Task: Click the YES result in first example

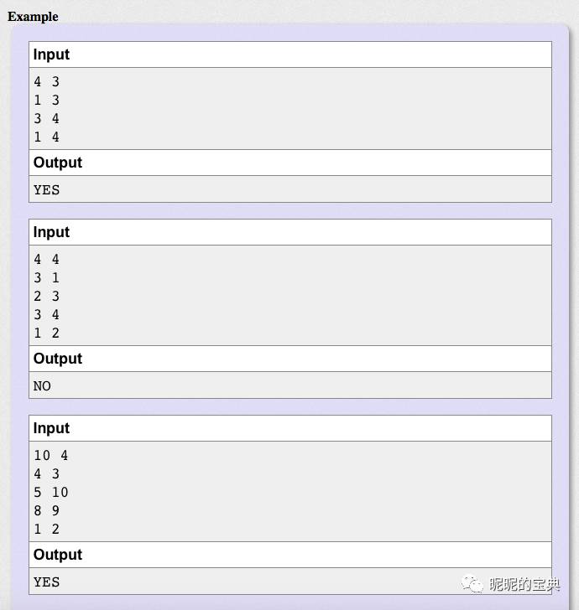Action: [x=46, y=190]
